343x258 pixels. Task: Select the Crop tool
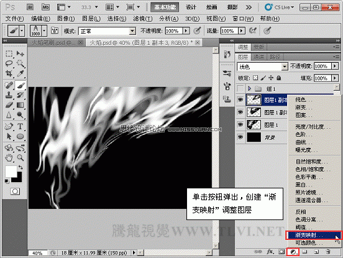coord(9,73)
